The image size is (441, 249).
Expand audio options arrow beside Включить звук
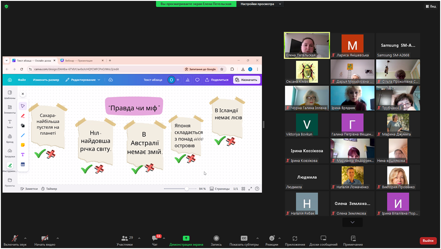(x=25, y=238)
